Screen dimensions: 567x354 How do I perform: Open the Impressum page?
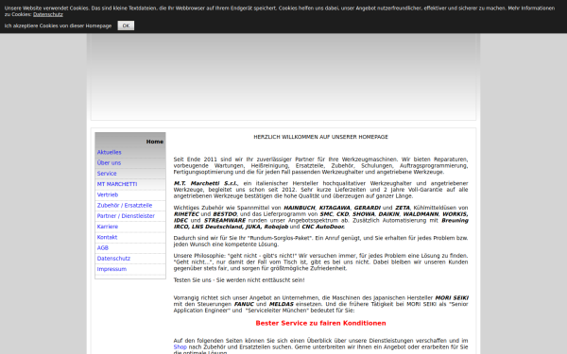pyautogui.click(x=112, y=269)
